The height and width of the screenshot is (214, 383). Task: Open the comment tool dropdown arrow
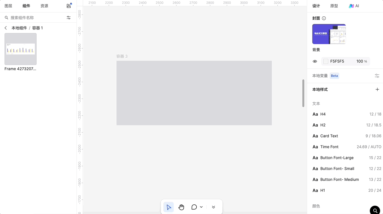[201, 207]
